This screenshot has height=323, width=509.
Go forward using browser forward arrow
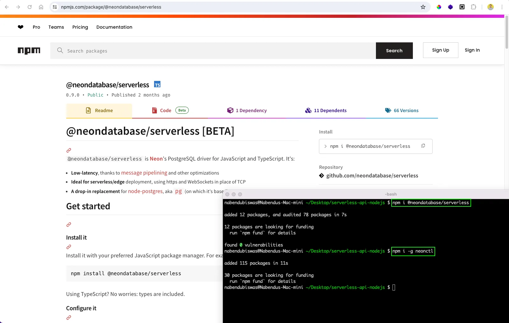click(x=18, y=7)
